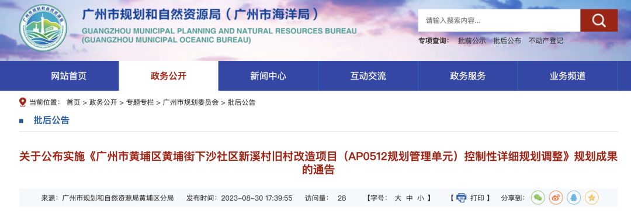Viewport: 631px width, 217px height.
Task: Go to the 网站首页 nav tab
Action: click(x=69, y=75)
